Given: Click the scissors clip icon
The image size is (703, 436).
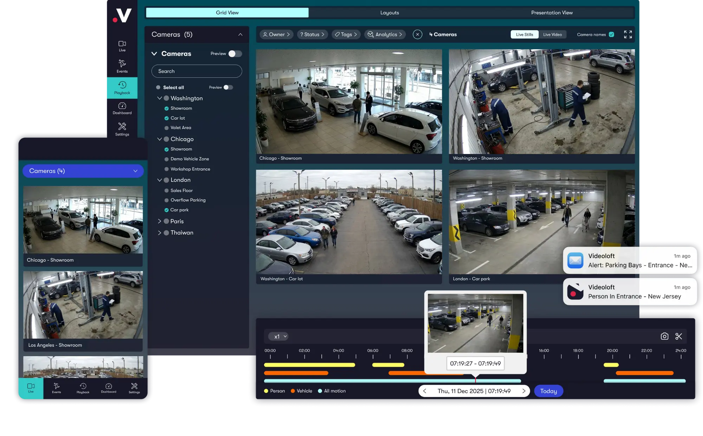Looking at the screenshot, I should tap(679, 336).
